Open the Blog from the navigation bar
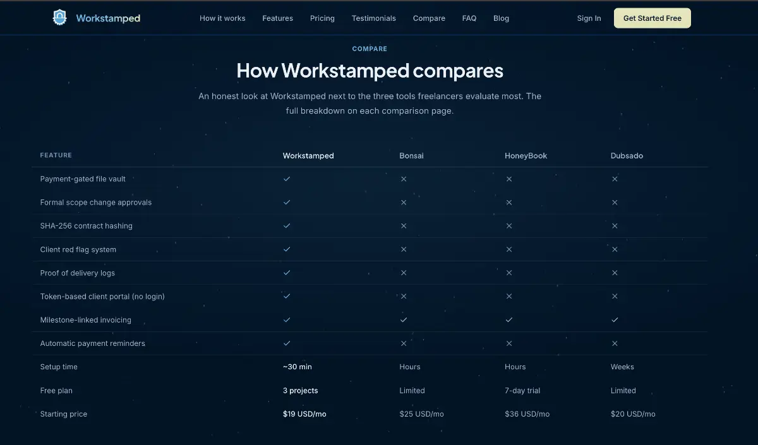Screen dimensions: 758x445 pyautogui.click(x=501, y=18)
